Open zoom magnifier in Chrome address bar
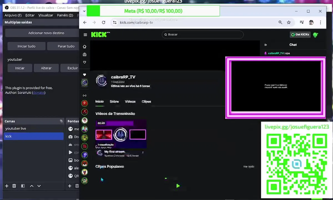The image size is (333, 200). coord(280,22)
